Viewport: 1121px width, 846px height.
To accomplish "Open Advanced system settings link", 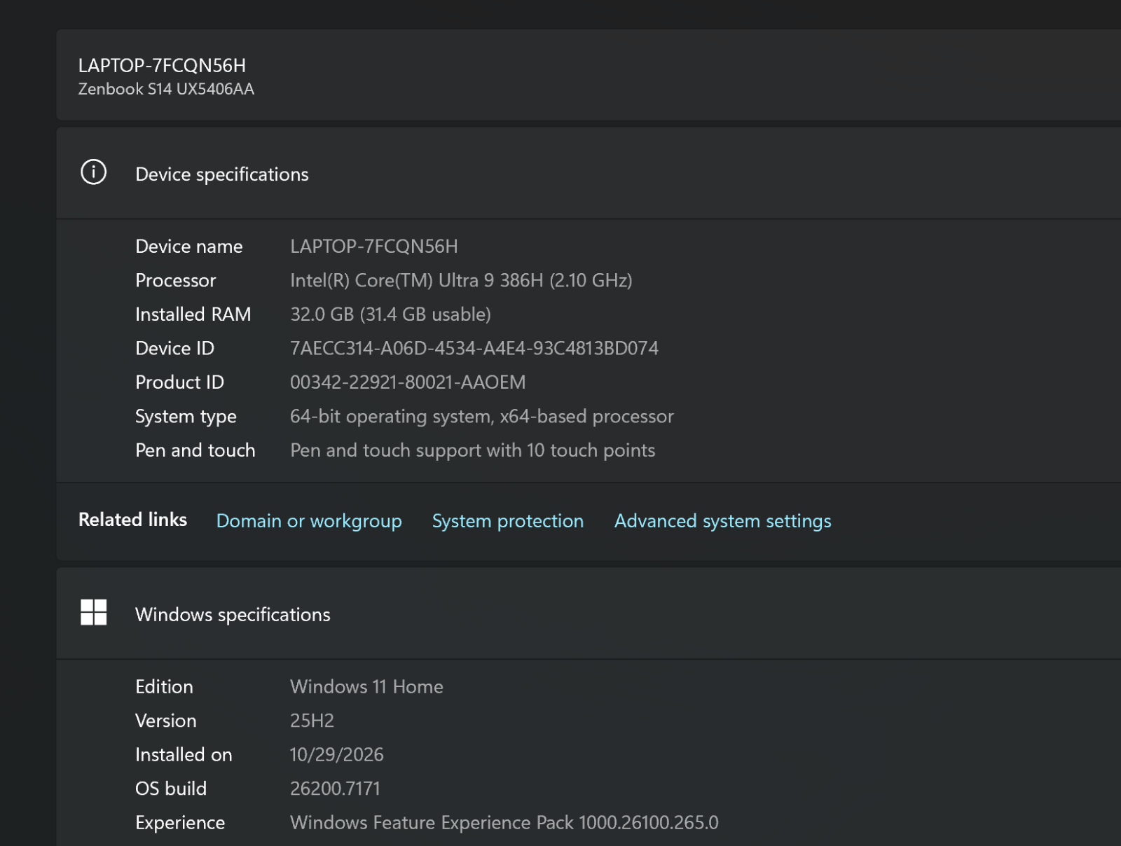I will [722, 521].
